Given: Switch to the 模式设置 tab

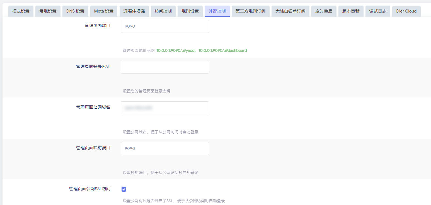Looking at the screenshot, I should (x=21, y=11).
